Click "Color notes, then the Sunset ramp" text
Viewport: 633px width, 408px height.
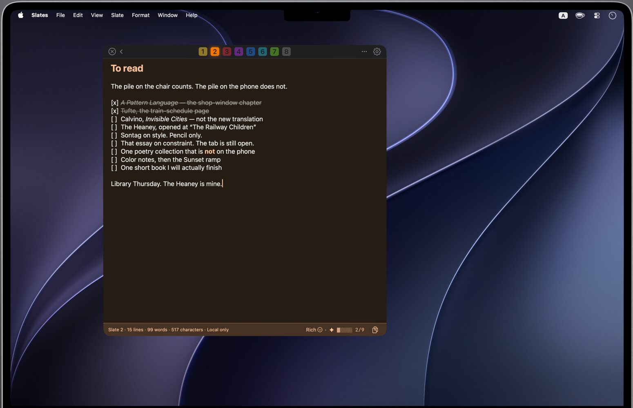[x=171, y=160]
